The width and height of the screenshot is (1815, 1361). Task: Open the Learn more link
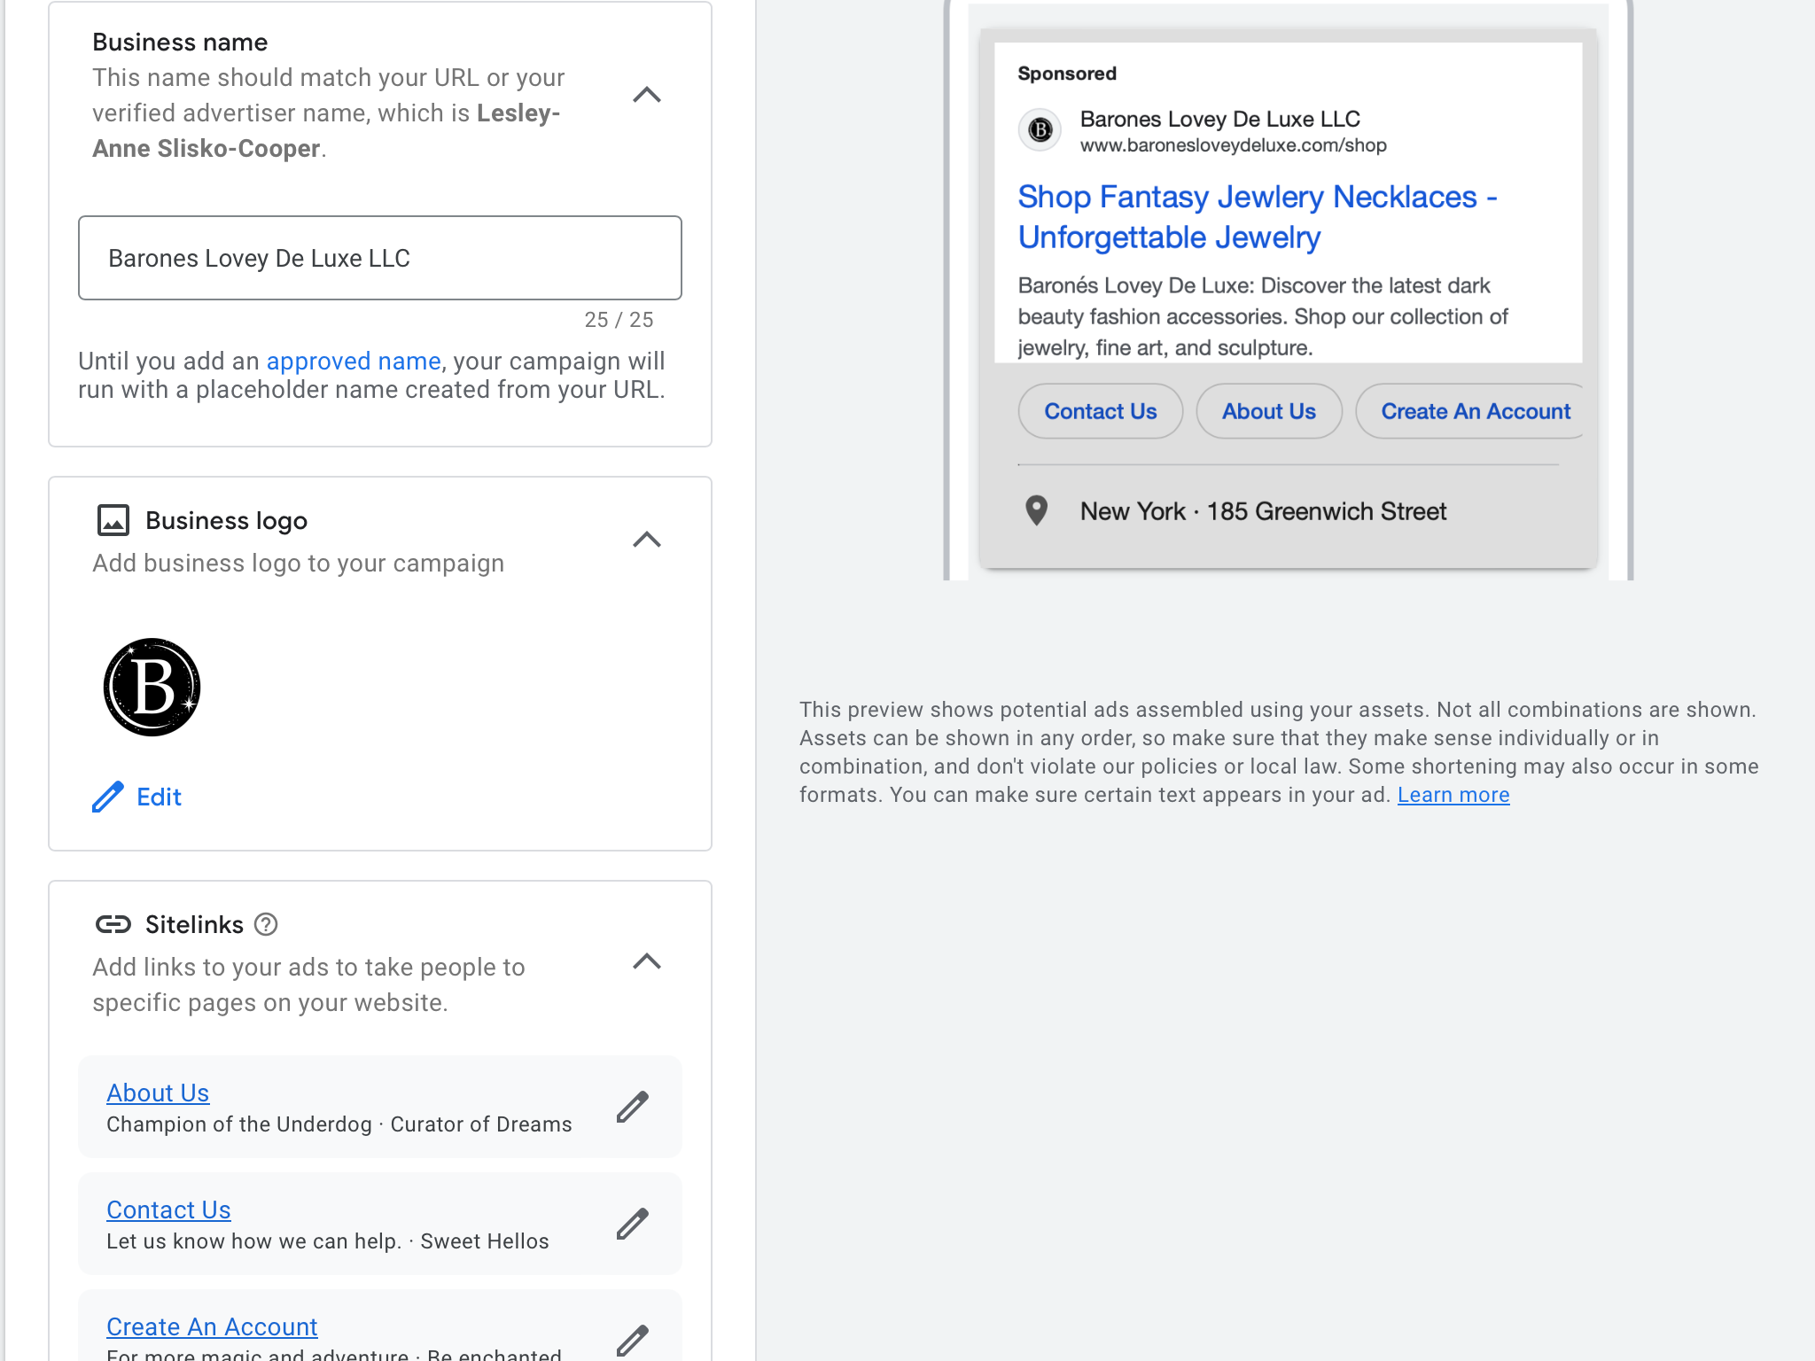coord(1453,795)
